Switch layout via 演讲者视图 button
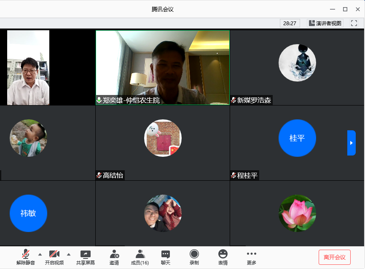This screenshot has width=365, height=269. coord(325,23)
